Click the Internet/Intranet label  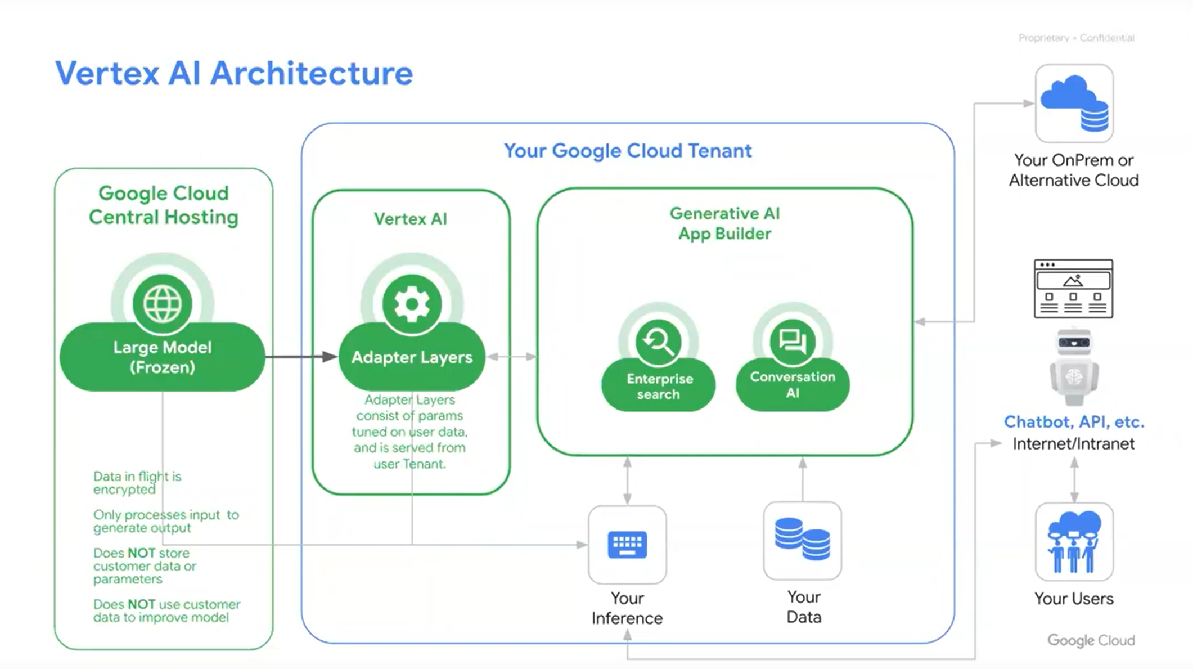(1073, 444)
